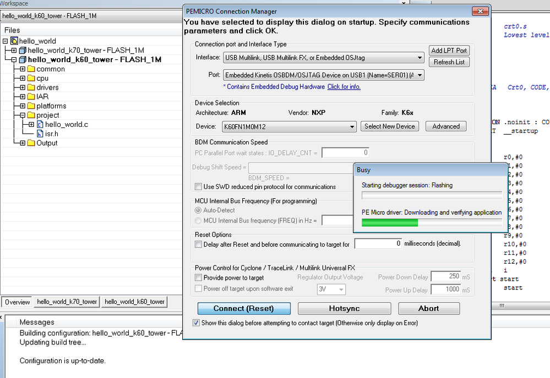Select MCU Internal Bus frequency radio button

[198, 220]
